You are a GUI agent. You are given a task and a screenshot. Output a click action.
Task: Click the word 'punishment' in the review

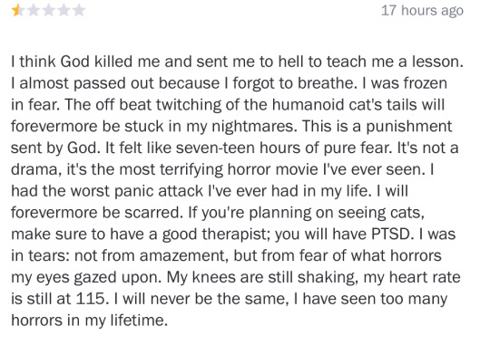(408, 127)
